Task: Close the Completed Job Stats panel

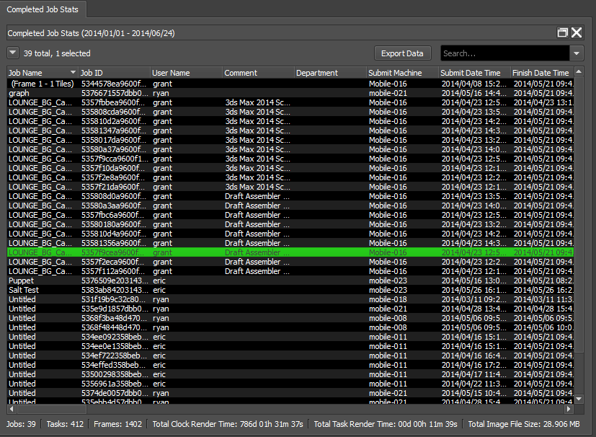Action: 577,32
